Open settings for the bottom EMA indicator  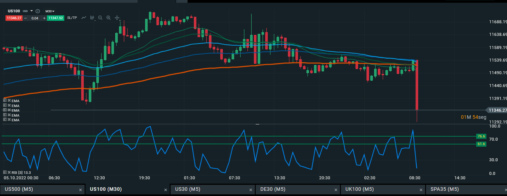(x=5, y=120)
